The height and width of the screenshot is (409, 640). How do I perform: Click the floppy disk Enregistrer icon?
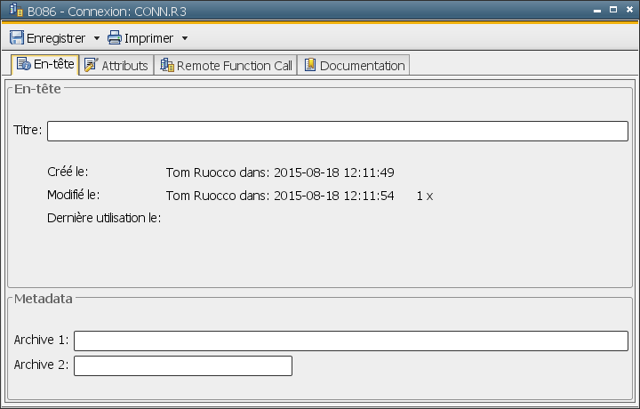[x=17, y=38]
